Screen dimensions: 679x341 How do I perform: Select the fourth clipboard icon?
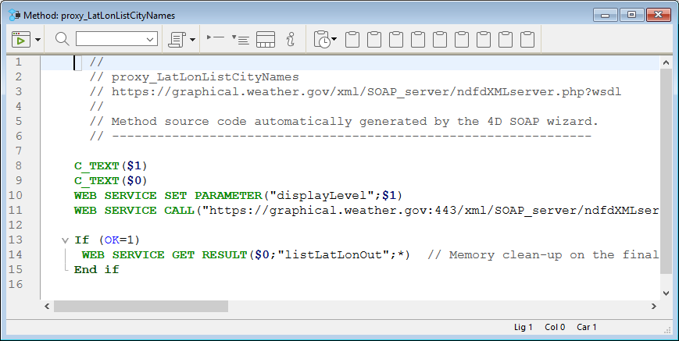[x=418, y=39]
